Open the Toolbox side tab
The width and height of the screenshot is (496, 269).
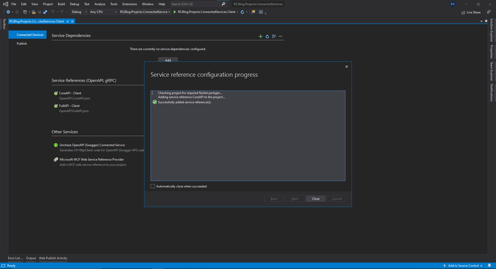[x=4, y=24]
